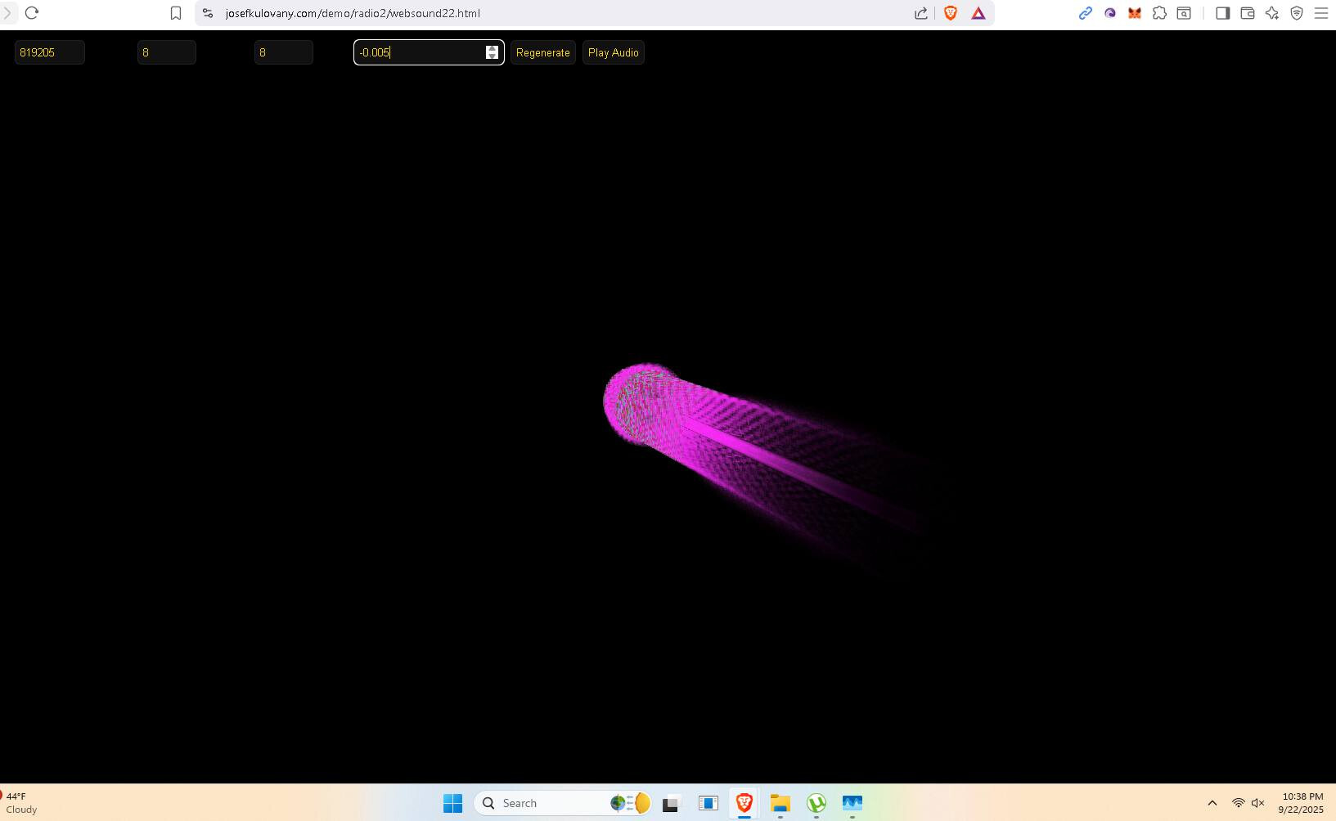This screenshot has height=821, width=1336.
Task: Open Brave Rewards triangle icon
Action: 978,13
